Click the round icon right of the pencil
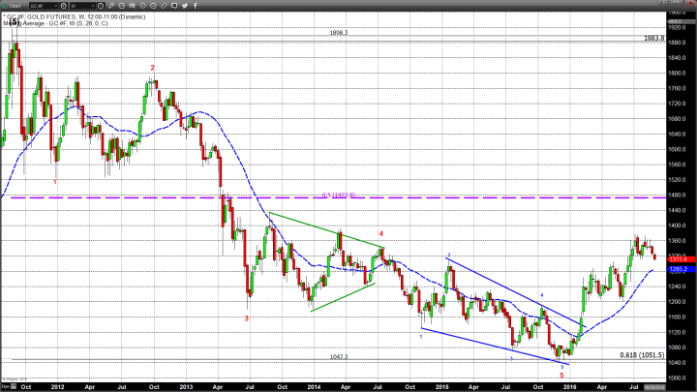This screenshot has width=697, height=392. click(121, 6)
